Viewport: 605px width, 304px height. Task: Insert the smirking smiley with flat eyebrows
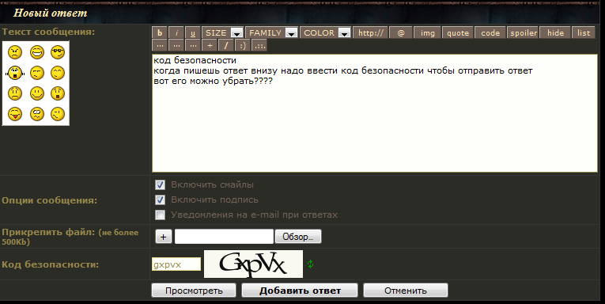[x=37, y=73]
